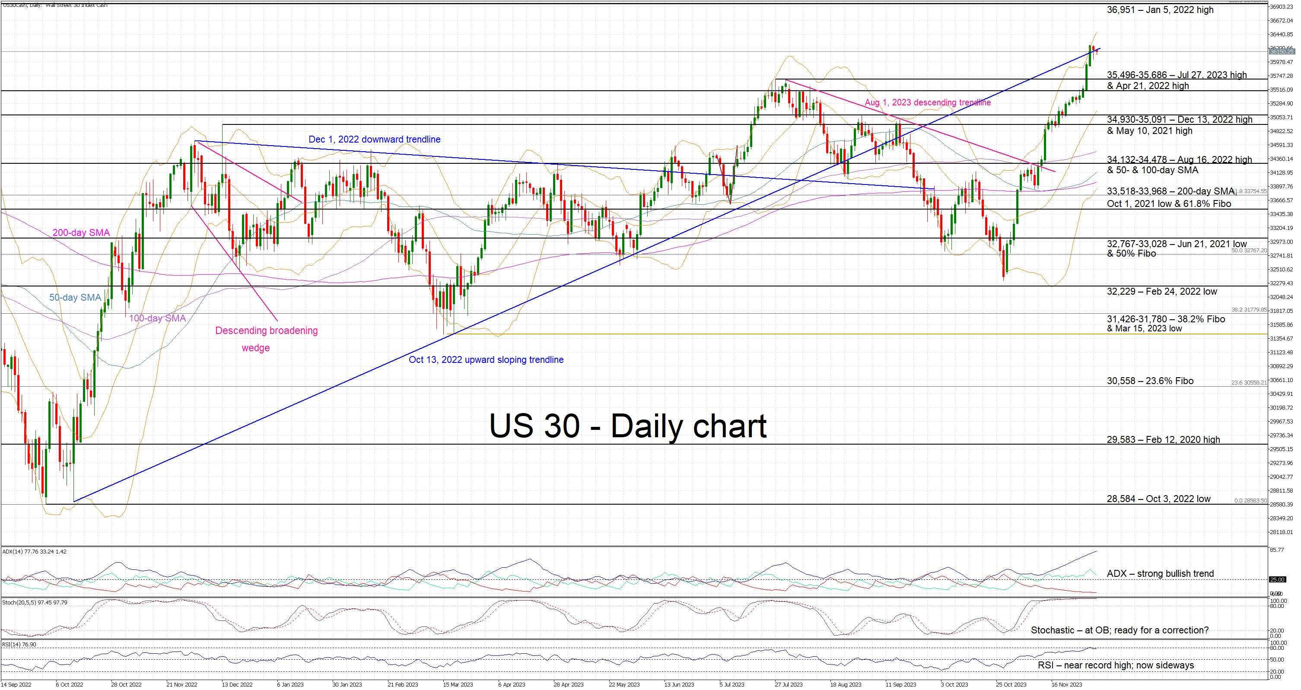Select the 36,951 Jan 5, 2022 high annotation
This screenshot has width=1301, height=690.
[1160, 10]
